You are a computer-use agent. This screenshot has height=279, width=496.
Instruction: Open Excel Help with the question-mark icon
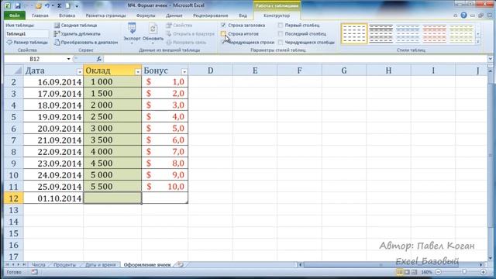point(463,15)
